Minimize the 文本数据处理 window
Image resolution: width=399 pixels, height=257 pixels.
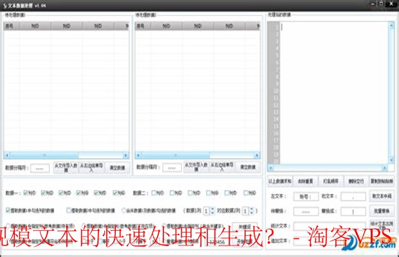373,4
